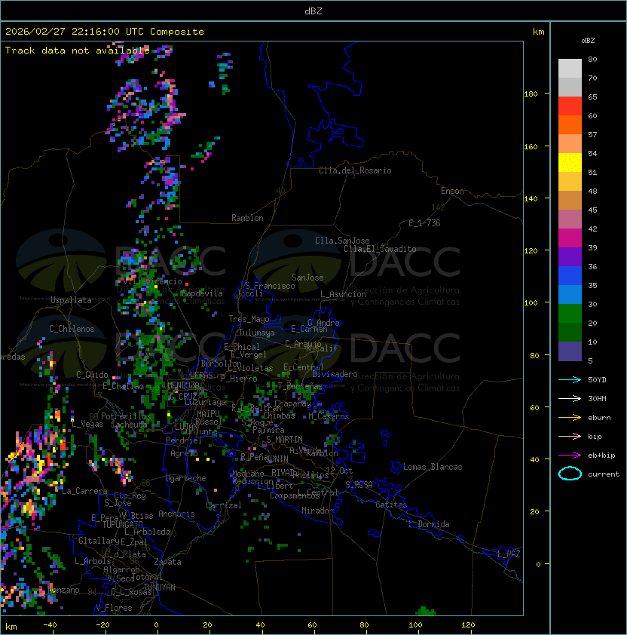Select the Ramblon label on map
Screen dimensions: 627x635
247,218
